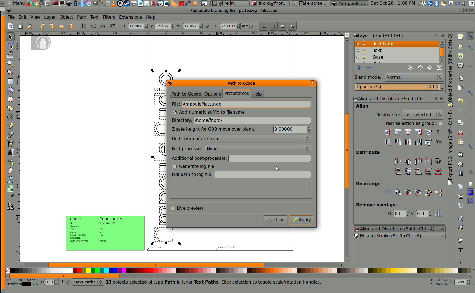Open system Menu button in panel
This screenshot has height=293, width=475.
pos(16,3)
